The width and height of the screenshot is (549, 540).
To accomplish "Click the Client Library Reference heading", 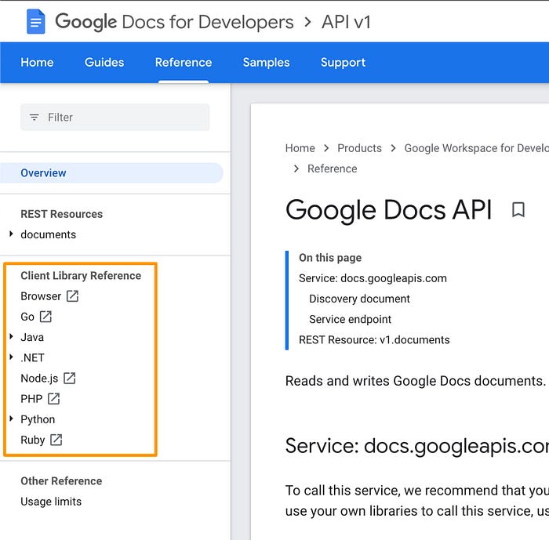I will 81,275.
